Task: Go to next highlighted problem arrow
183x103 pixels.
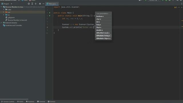Action: pos(182,7)
